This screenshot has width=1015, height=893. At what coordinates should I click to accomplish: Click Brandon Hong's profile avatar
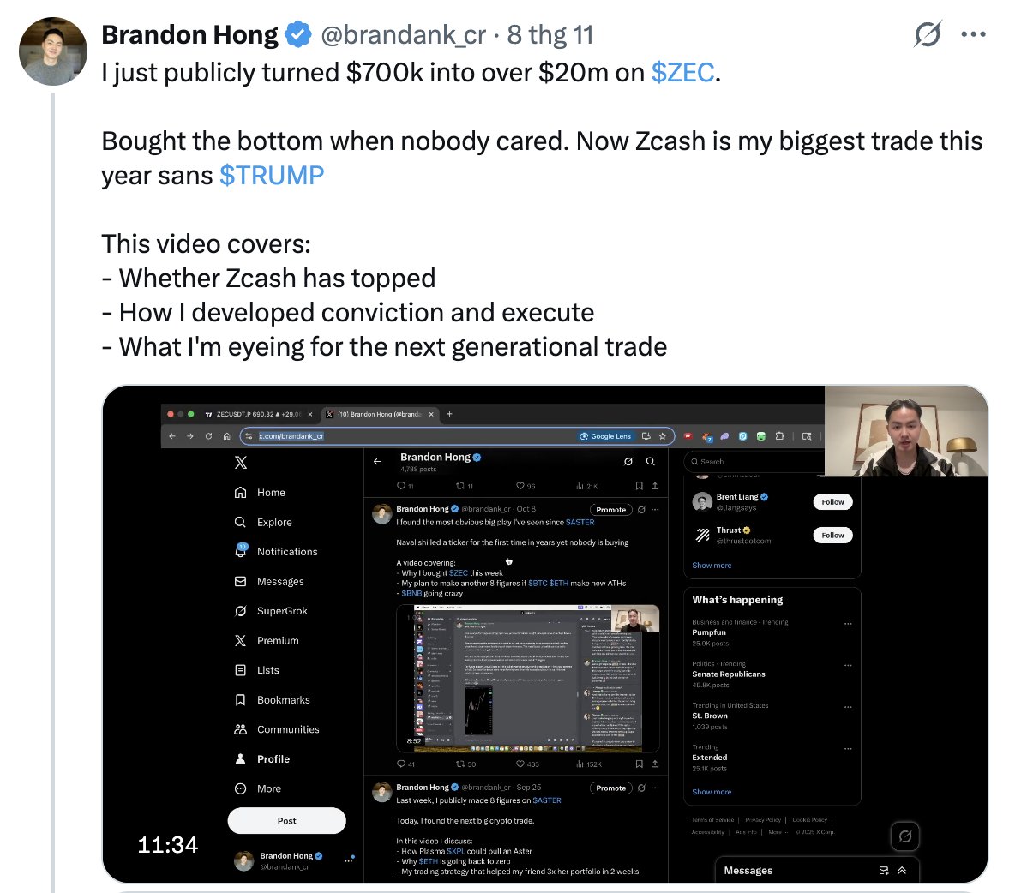53,51
